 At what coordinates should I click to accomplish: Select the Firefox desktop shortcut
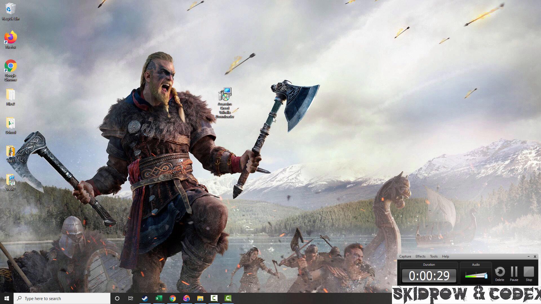[x=10, y=38]
